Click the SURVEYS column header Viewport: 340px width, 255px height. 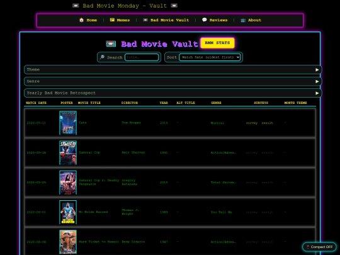[x=261, y=103]
